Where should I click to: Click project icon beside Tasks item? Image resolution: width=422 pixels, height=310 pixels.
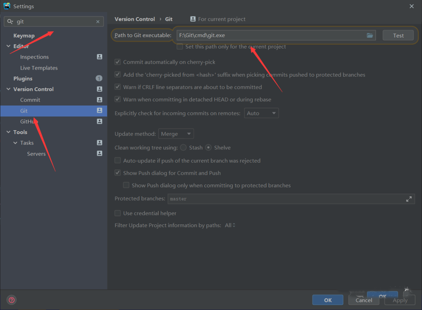click(100, 142)
